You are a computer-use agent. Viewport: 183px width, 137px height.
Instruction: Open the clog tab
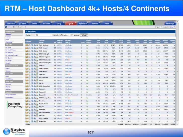coord(59,24)
